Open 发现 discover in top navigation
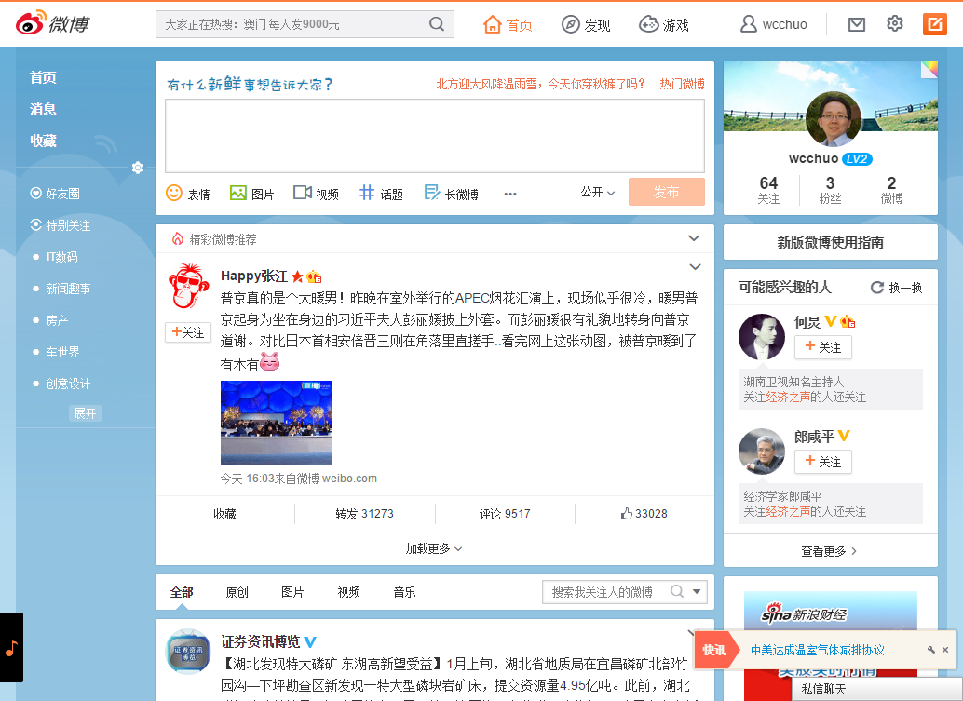The image size is (963, 701). click(x=586, y=24)
